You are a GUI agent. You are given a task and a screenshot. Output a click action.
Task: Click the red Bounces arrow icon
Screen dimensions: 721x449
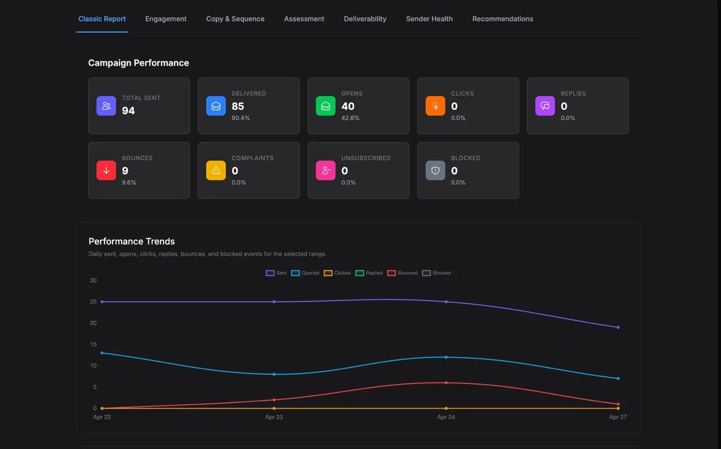tap(106, 170)
